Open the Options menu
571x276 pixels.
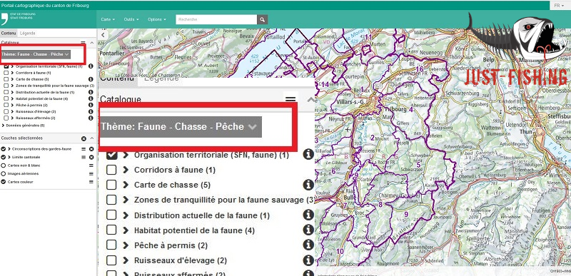(x=157, y=20)
